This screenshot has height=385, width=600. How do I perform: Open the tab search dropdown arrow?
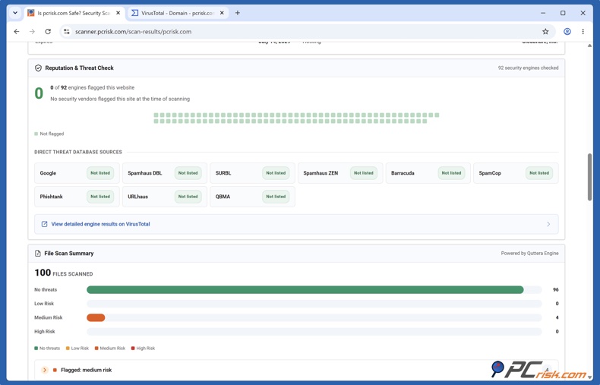15,13
